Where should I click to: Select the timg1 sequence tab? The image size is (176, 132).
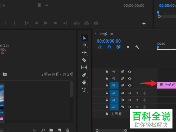point(103,34)
